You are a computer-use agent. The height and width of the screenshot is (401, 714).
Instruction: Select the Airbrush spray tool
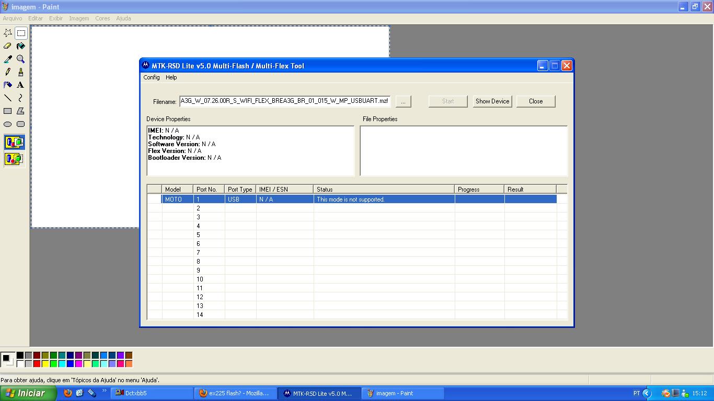[8, 85]
